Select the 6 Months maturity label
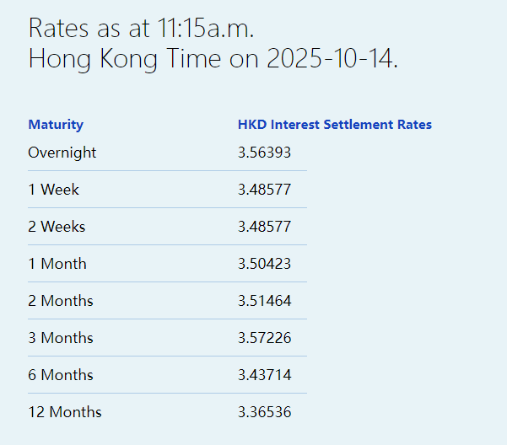 [61, 375]
